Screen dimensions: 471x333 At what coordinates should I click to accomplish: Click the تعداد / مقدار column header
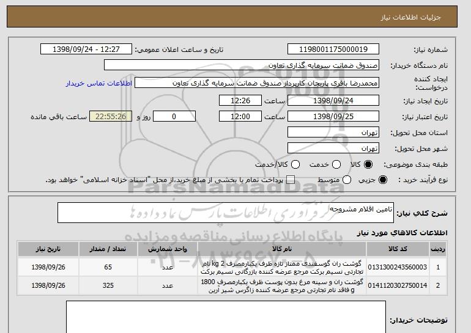point(108,249)
